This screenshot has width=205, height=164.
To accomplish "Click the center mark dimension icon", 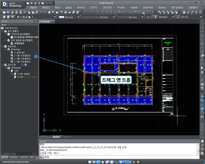I will click(x=139, y=12).
